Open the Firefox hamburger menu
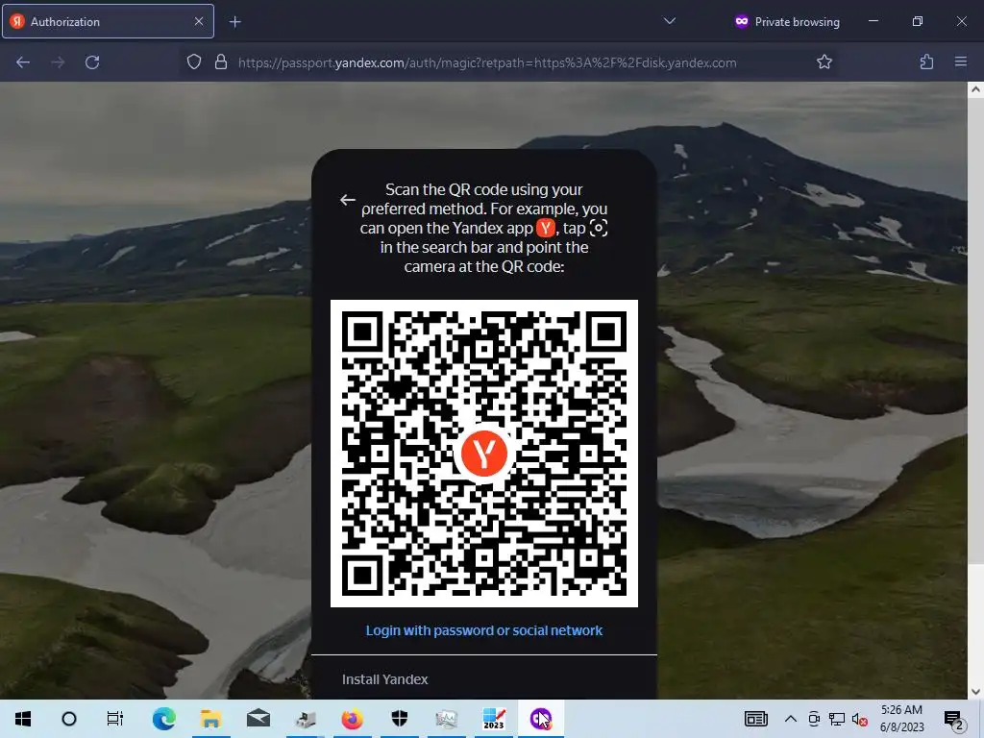 coord(960,61)
